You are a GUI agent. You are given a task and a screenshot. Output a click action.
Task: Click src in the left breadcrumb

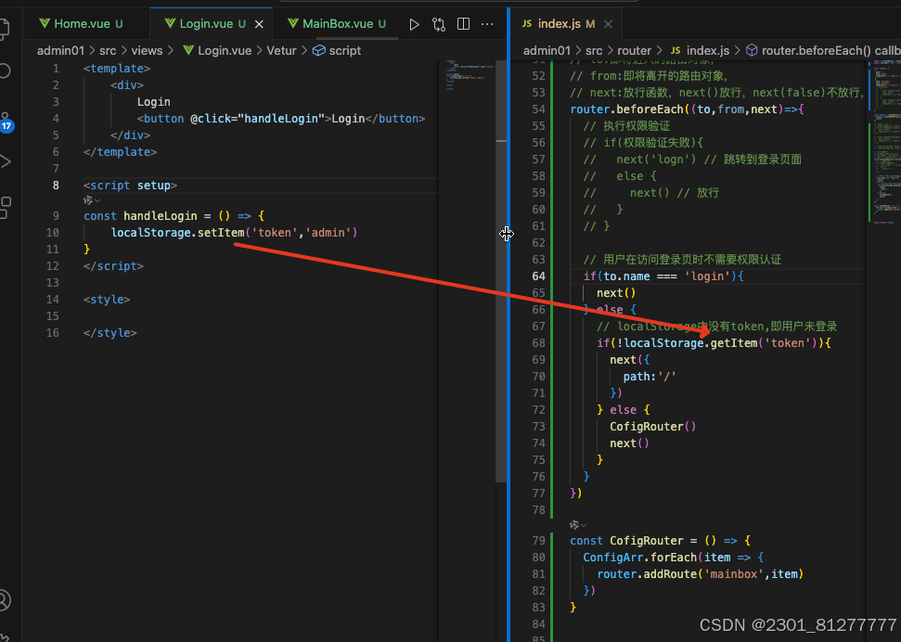[108, 51]
